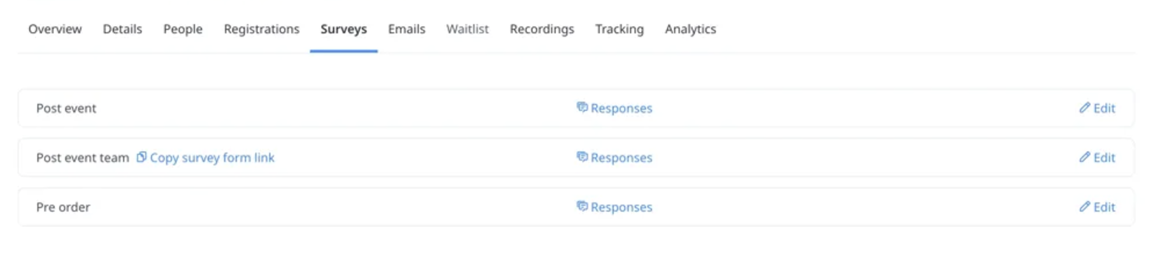This screenshot has height=261, width=1165.
Task: Click the pencil icon for Pre order
Action: click(1084, 206)
